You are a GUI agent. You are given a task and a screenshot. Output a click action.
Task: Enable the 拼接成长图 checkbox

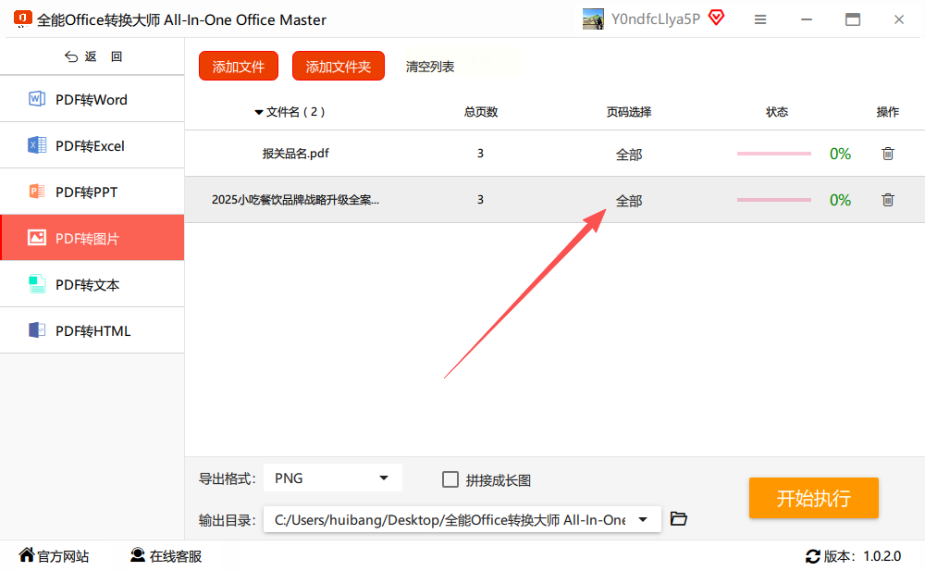click(x=450, y=479)
